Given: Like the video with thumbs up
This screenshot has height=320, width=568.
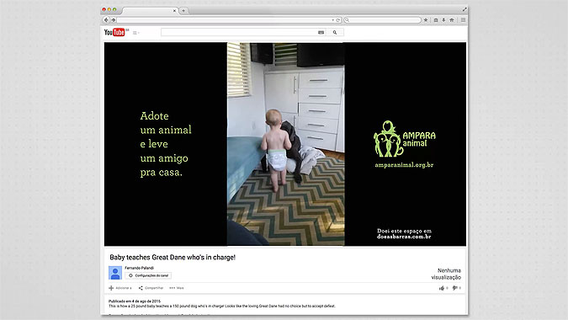Looking at the screenshot, I should 443,288.
